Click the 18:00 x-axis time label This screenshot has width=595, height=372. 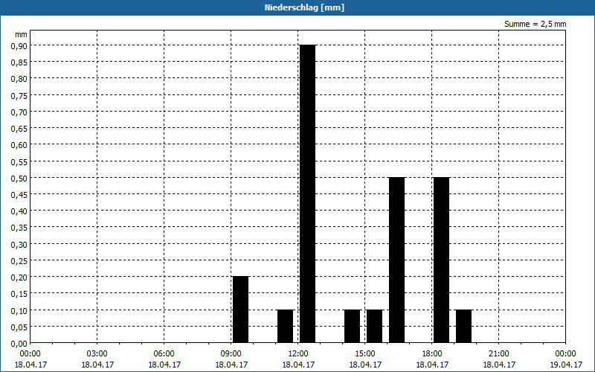pos(432,354)
